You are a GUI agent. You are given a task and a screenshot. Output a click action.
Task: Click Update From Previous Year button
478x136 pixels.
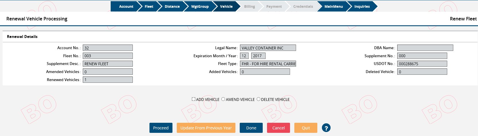pyautogui.click(x=206, y=128)
